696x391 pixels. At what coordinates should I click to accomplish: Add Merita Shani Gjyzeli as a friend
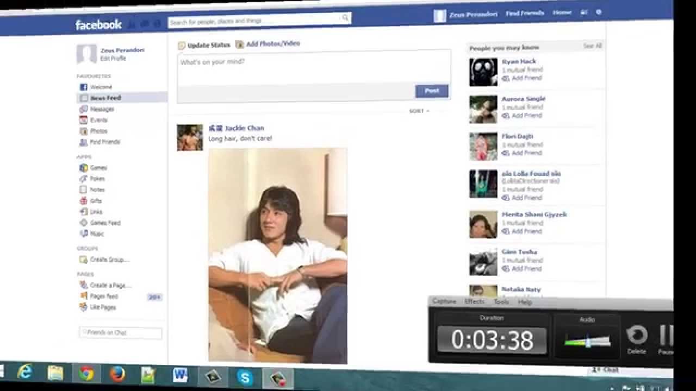(x=522, y=231)
